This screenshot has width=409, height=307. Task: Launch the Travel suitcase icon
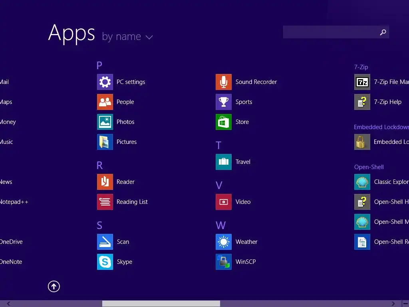coord(224,162)
